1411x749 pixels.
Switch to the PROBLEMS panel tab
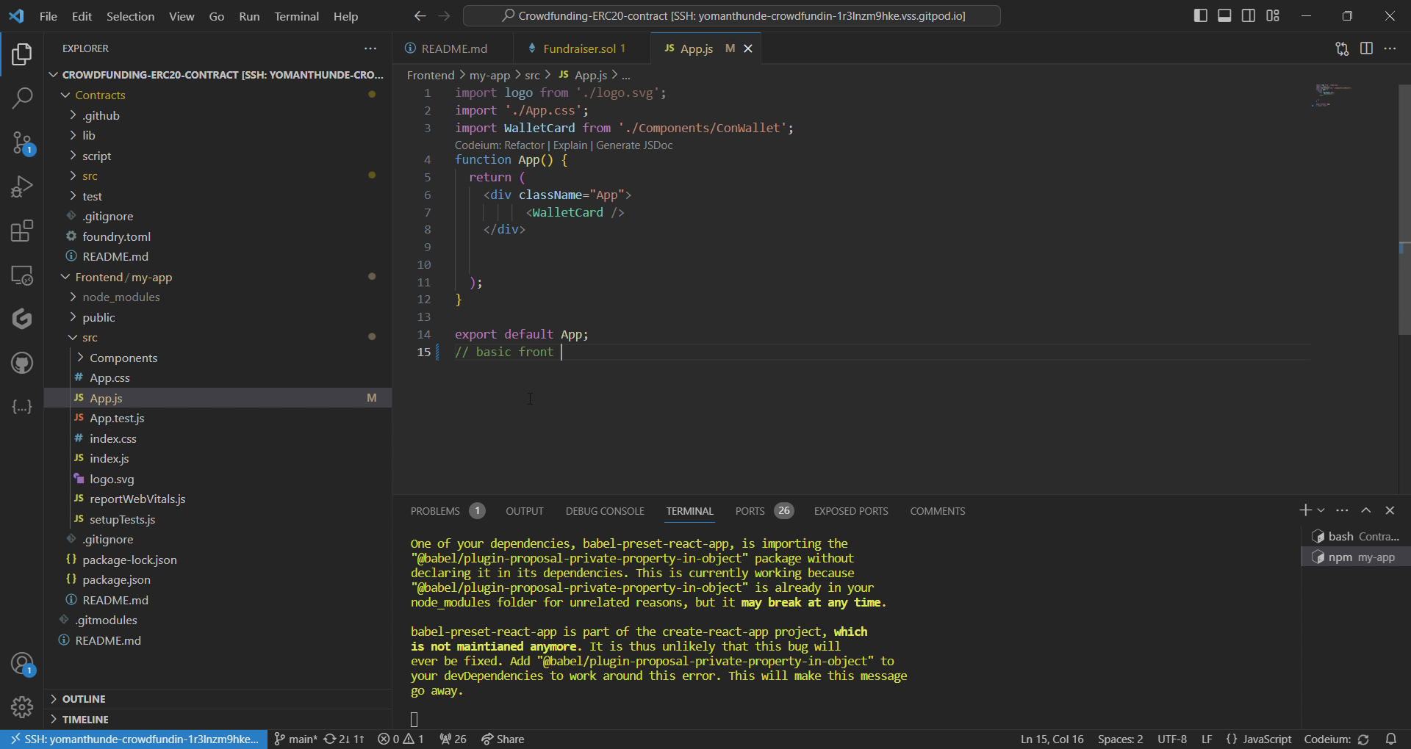tap(447, 511)
